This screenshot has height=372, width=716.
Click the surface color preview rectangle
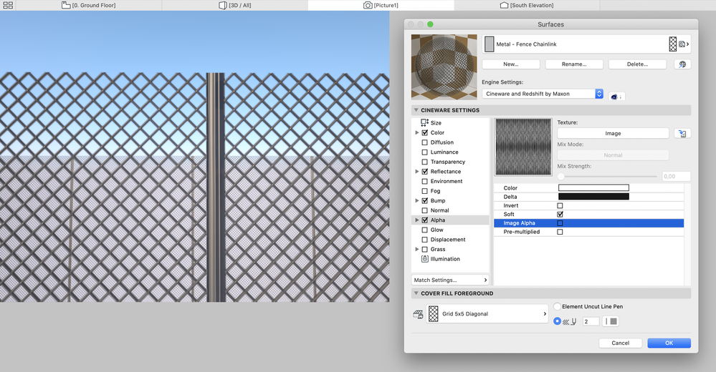(x=489, y=44)
